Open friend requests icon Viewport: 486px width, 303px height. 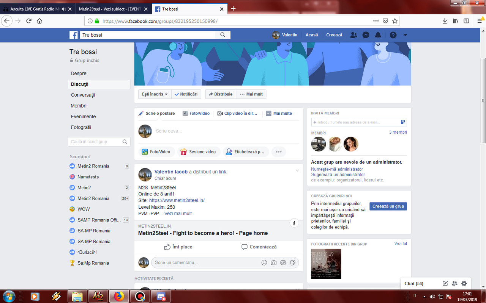tap(353, 35)
